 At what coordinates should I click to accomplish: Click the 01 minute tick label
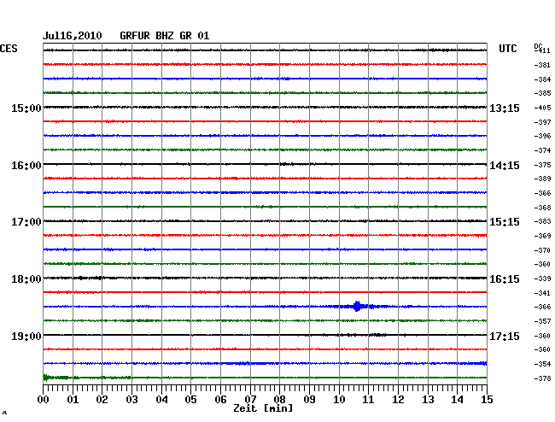click(73, 399)
